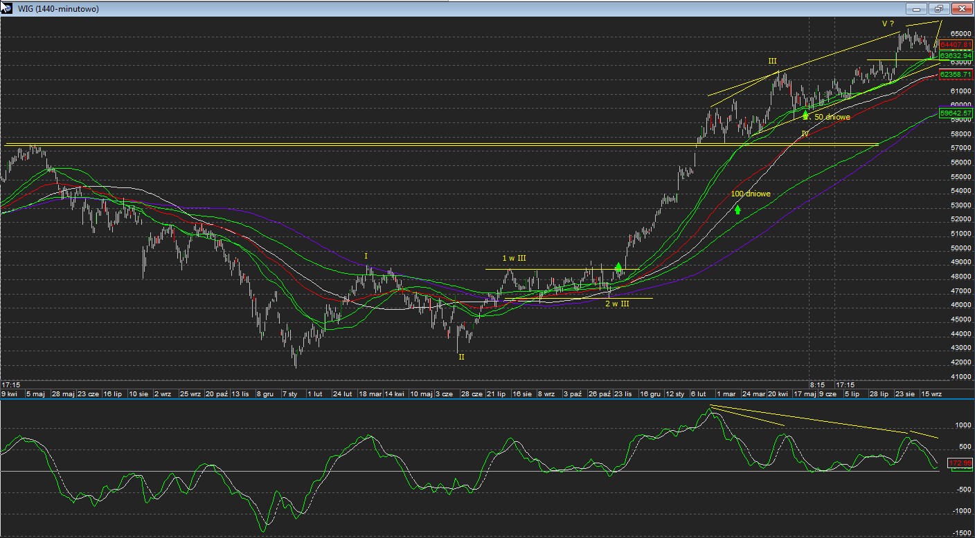Click the 50000 price axis label
975x538 pixels.
961,248
